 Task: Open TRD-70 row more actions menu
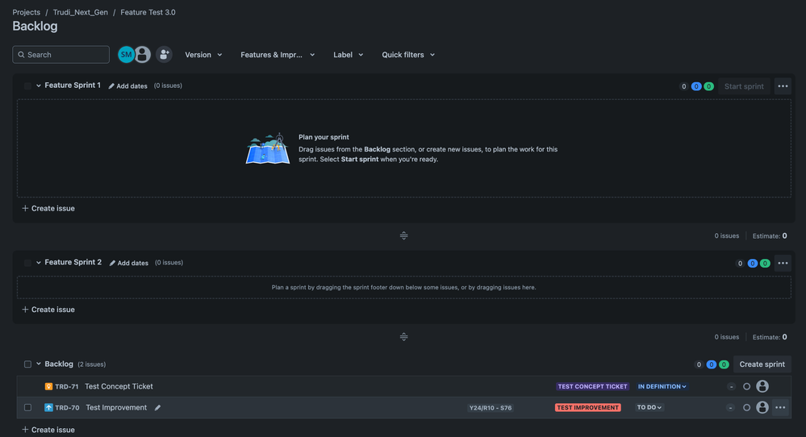coord(780,408)
